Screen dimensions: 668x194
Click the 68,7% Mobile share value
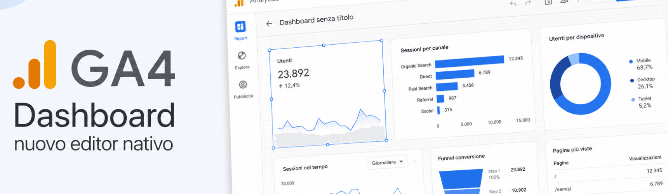coord(645,68)
